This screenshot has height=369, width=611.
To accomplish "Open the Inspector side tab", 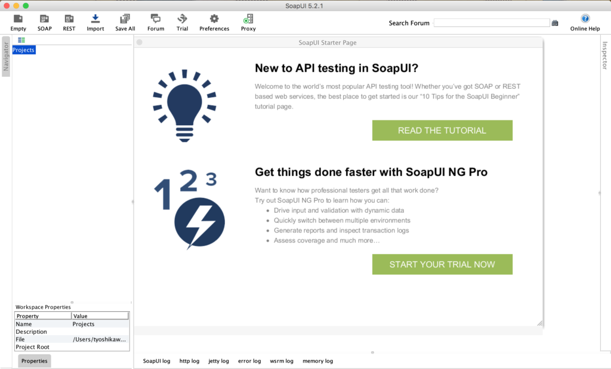I will 605,55.
